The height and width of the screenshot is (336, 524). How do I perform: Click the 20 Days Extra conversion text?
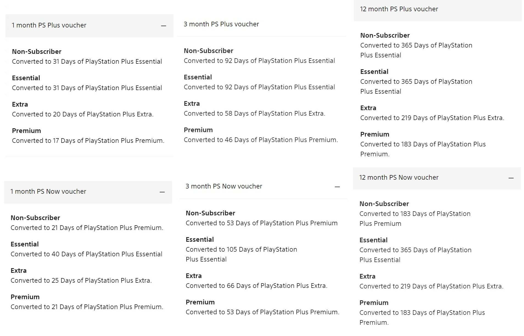(83, 114)
